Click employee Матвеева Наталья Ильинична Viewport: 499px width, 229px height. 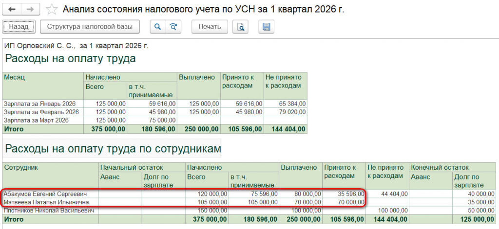tap(46, 202)
